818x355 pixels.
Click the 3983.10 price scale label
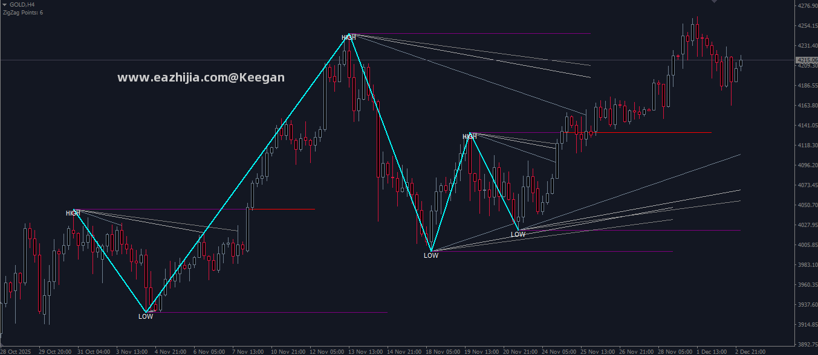(808, 265)
